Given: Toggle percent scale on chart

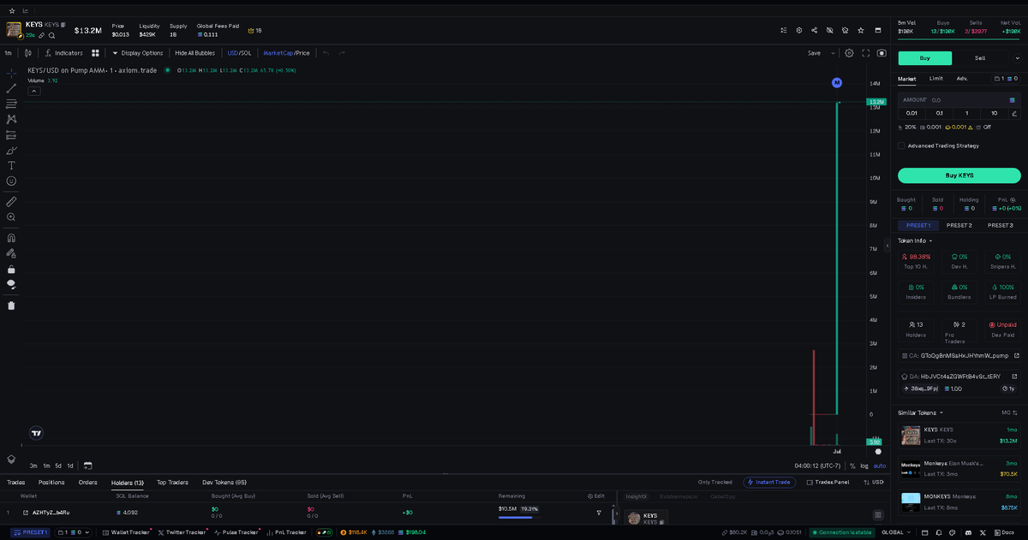Looking at the screenshot, I should tap(852, 466).
